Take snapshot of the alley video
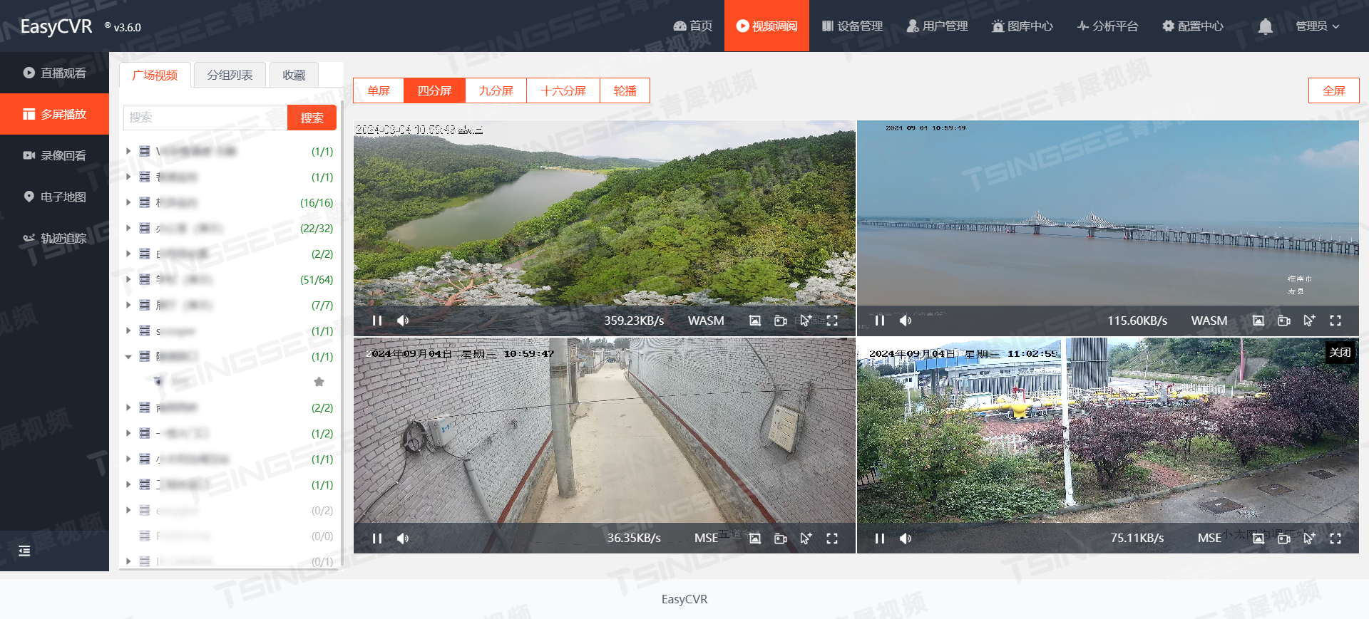Image resolution: width=1369 pixels, height=619 pixels. pos(755,539)
